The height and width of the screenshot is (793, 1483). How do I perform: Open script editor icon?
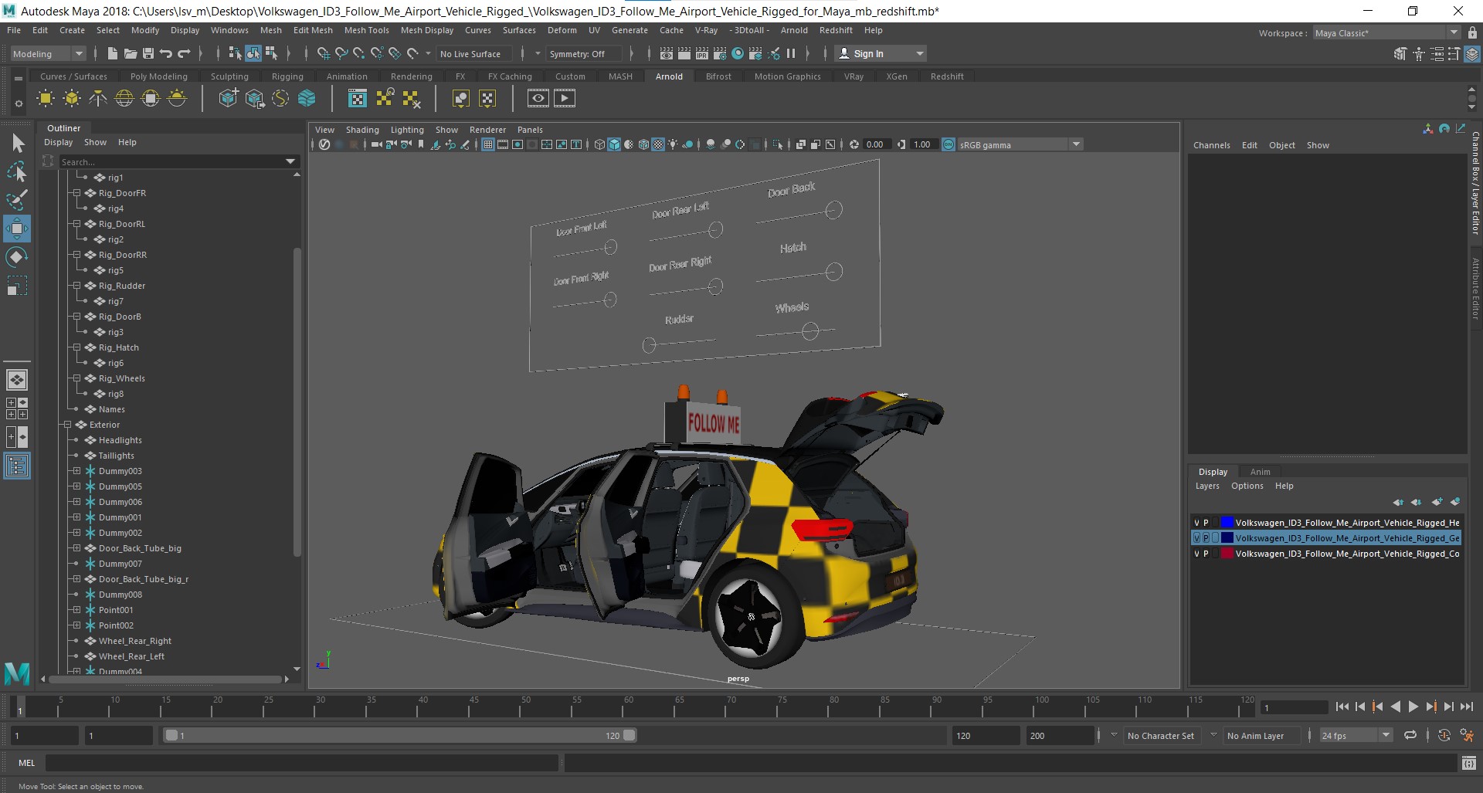tap(1468, 763)
